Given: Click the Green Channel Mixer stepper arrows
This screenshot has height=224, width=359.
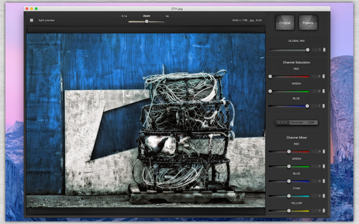Looking at the screenshot, I should (x=324, y=166).
